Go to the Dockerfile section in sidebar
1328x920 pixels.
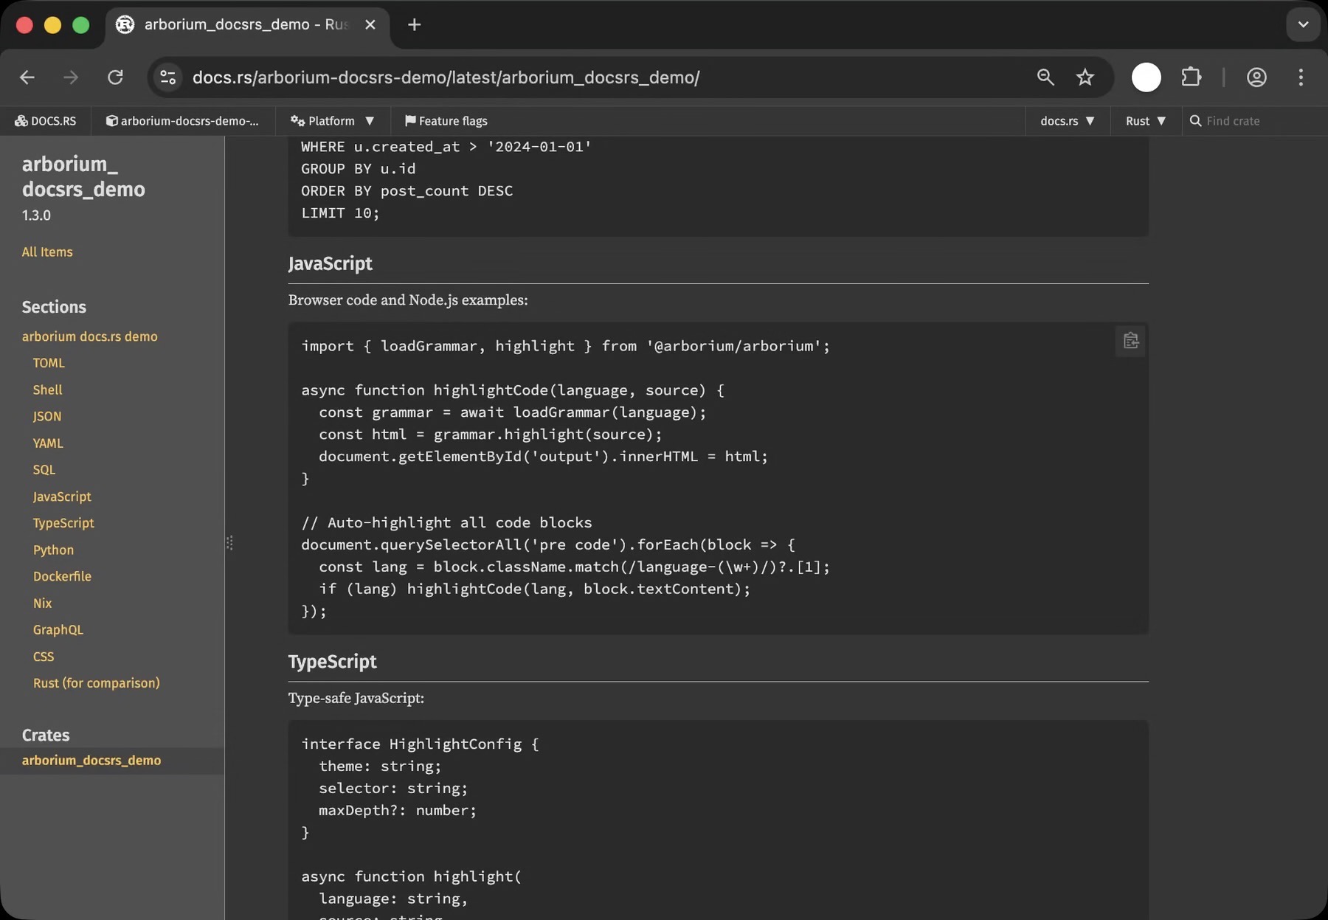pos(62,576)
